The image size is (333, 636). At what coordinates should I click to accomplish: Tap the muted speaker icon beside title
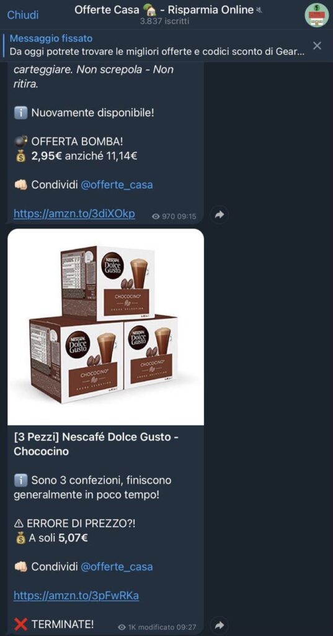tap(259, 10)
